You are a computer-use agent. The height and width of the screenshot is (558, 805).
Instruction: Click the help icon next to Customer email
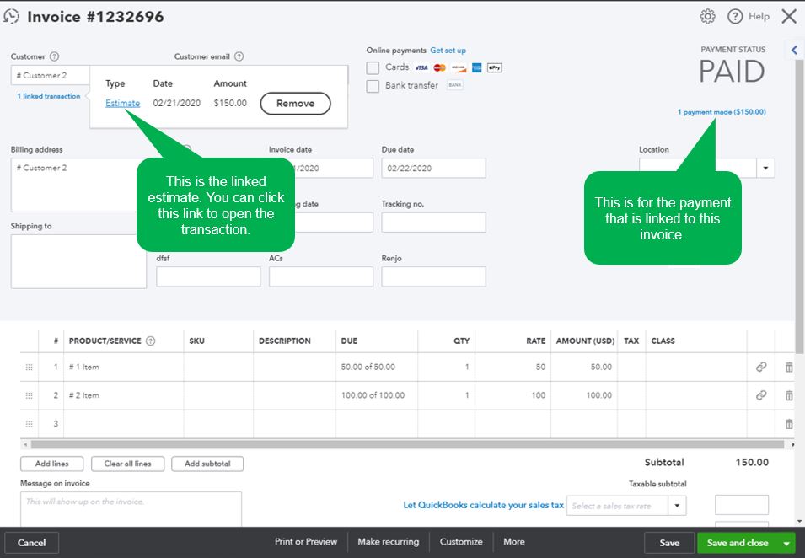pyautogui.click(x=239, y=56)
